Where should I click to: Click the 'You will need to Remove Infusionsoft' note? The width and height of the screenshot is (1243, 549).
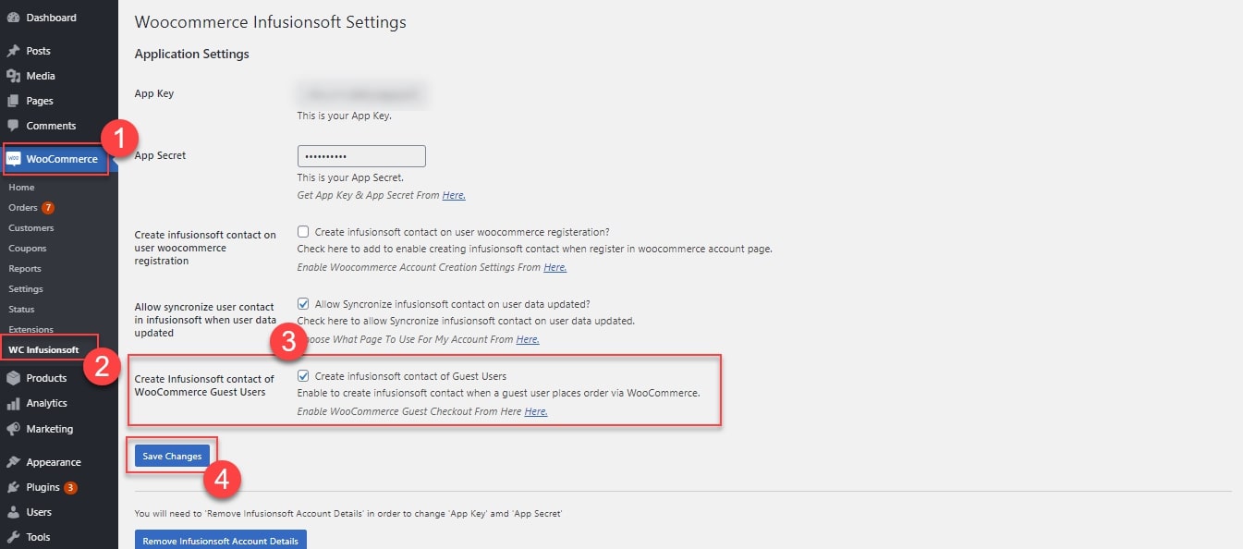[x=348, y=513]
